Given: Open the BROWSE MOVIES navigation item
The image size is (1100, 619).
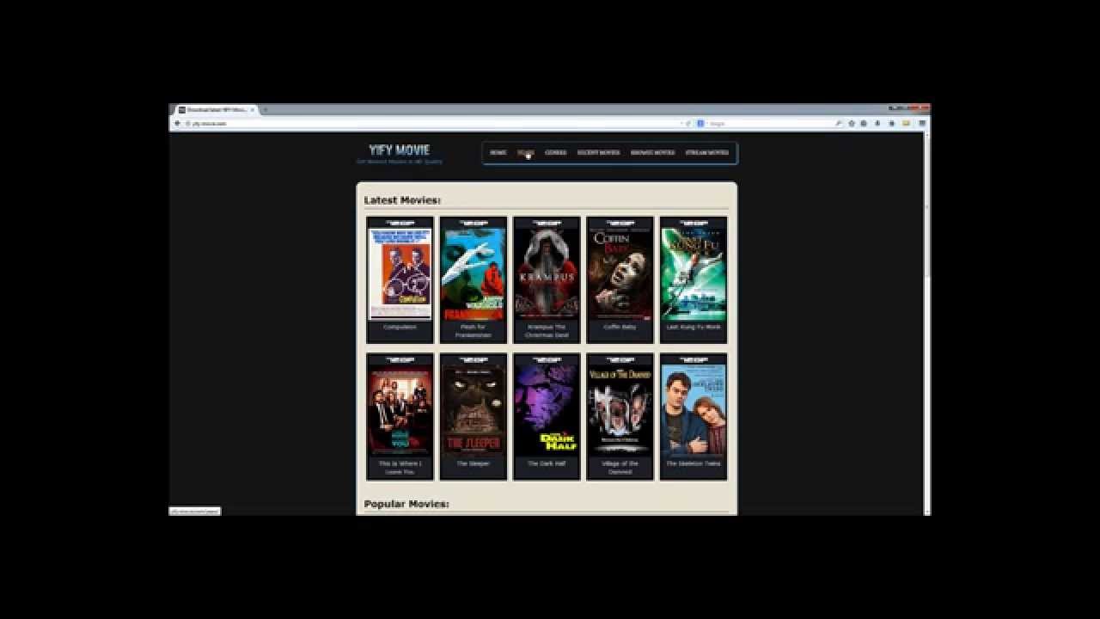Looking at the screenshot, I should [652, 153].
